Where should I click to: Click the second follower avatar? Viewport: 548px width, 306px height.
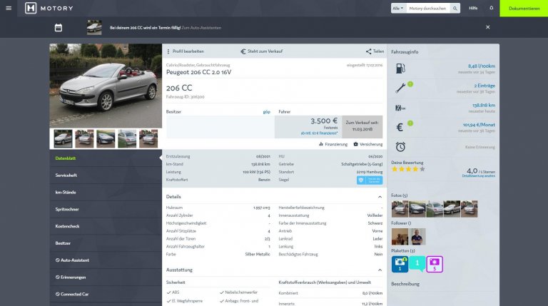click(417, 237)
